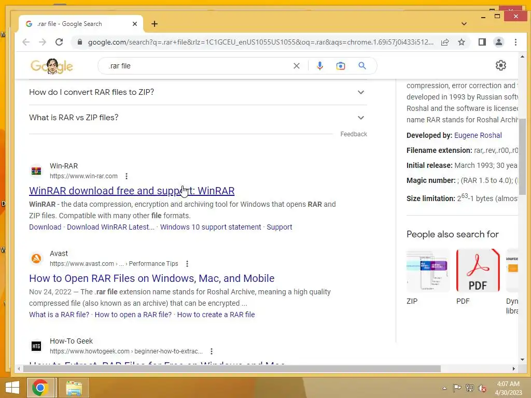Click the Avast site favicon

click(x=36, y=259)
